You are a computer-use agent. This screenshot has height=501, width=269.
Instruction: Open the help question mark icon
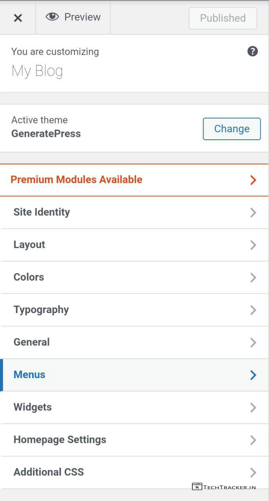(253, 51)
